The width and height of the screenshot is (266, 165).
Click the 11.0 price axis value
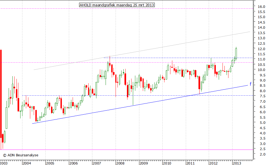pyautogui.click(x=261, y=59)
